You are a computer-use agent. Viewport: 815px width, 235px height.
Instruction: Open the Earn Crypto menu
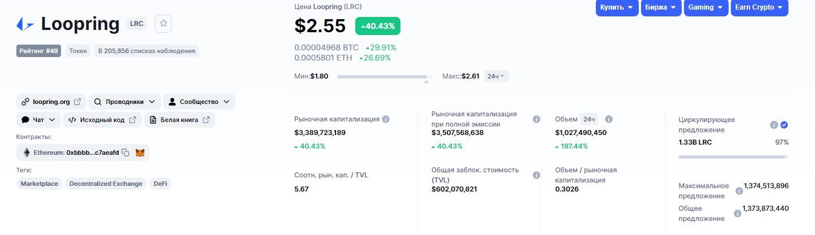pos(759,7)
